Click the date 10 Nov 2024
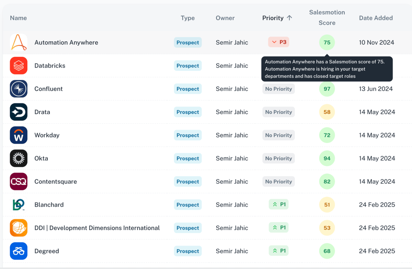Screen dimensions: 412x269 click(x=377, y=42)
